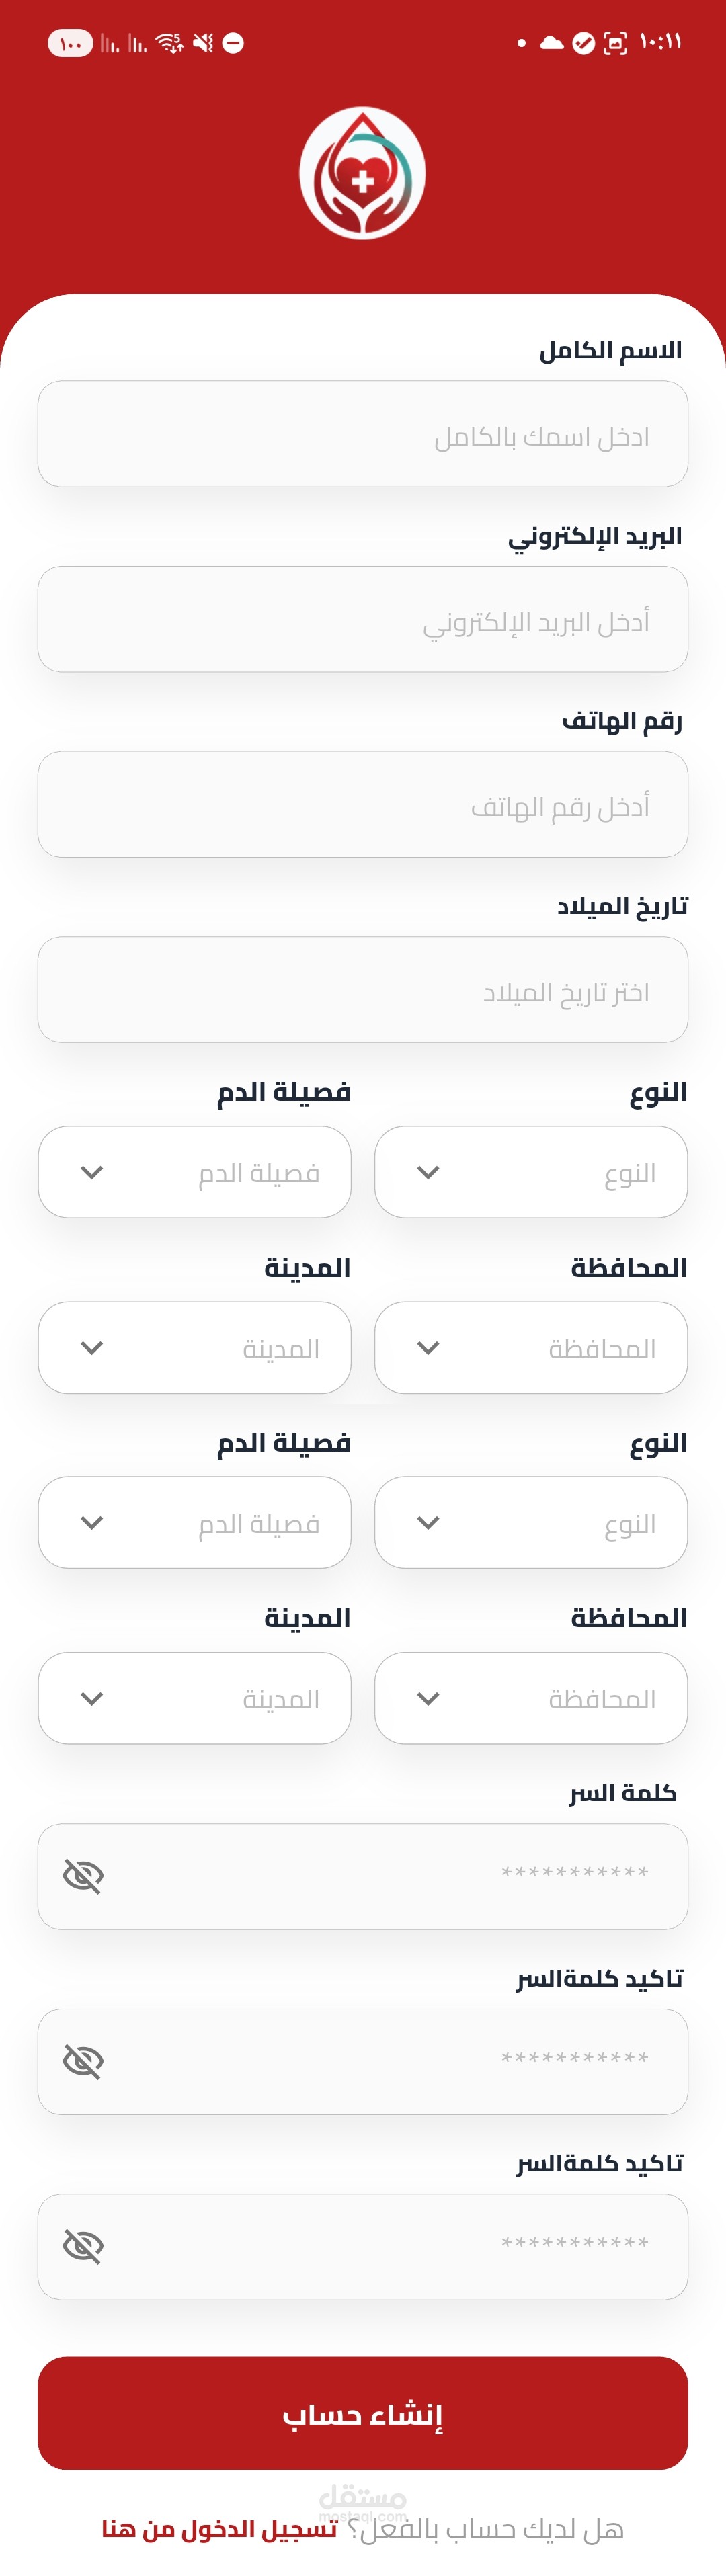Toggle visibility of last تاكيد كلمة السر field

pos(83,2246)
